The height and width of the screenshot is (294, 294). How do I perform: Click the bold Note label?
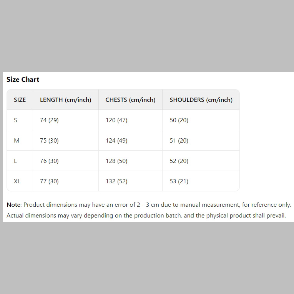coord(13,205)
